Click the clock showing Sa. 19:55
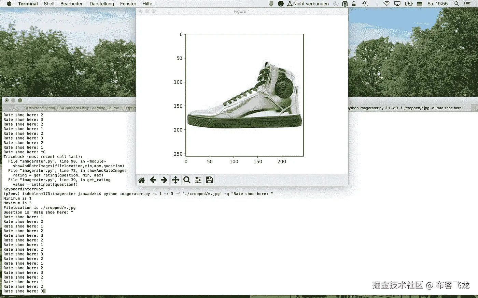478x298 pixels. pyautogui.click(x=437, y=4)
